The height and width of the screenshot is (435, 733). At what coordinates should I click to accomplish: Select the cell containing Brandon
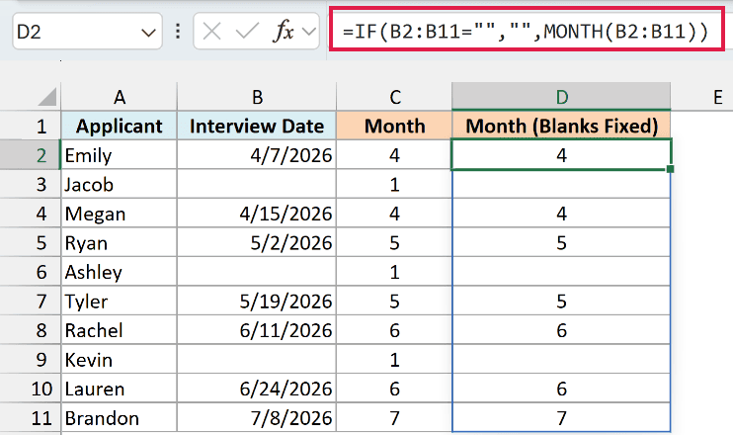tap(120, 417)
